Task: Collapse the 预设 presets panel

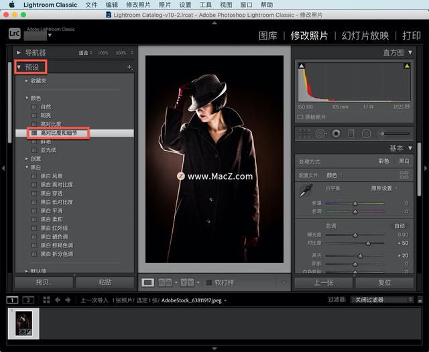Action: click(19, 67)
